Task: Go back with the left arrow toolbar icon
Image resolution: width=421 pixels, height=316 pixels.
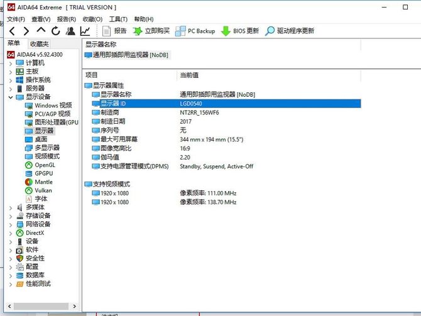Action: (12, 31)
